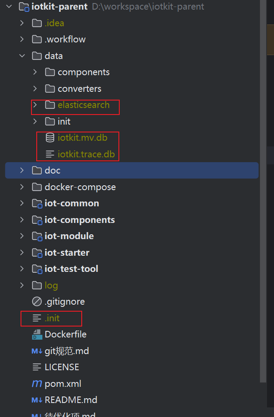Image resolution: width=274 pixels, height=417 pixels.
Task: Click the LICENSE file icon
Action: tap(37, 367)
